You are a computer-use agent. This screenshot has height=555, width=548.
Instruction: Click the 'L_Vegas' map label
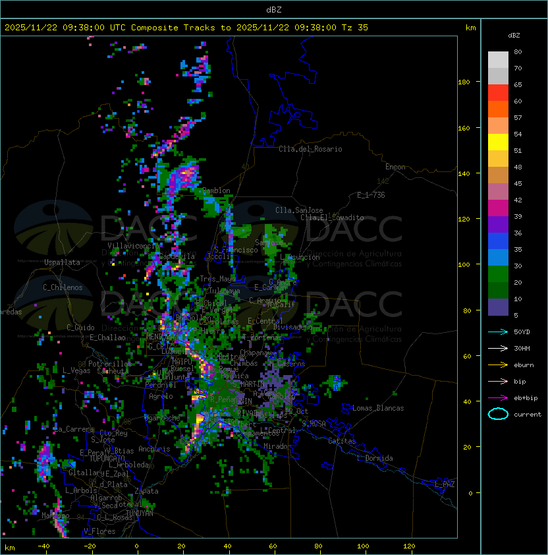pyautogui.click(x=76, y=370)
